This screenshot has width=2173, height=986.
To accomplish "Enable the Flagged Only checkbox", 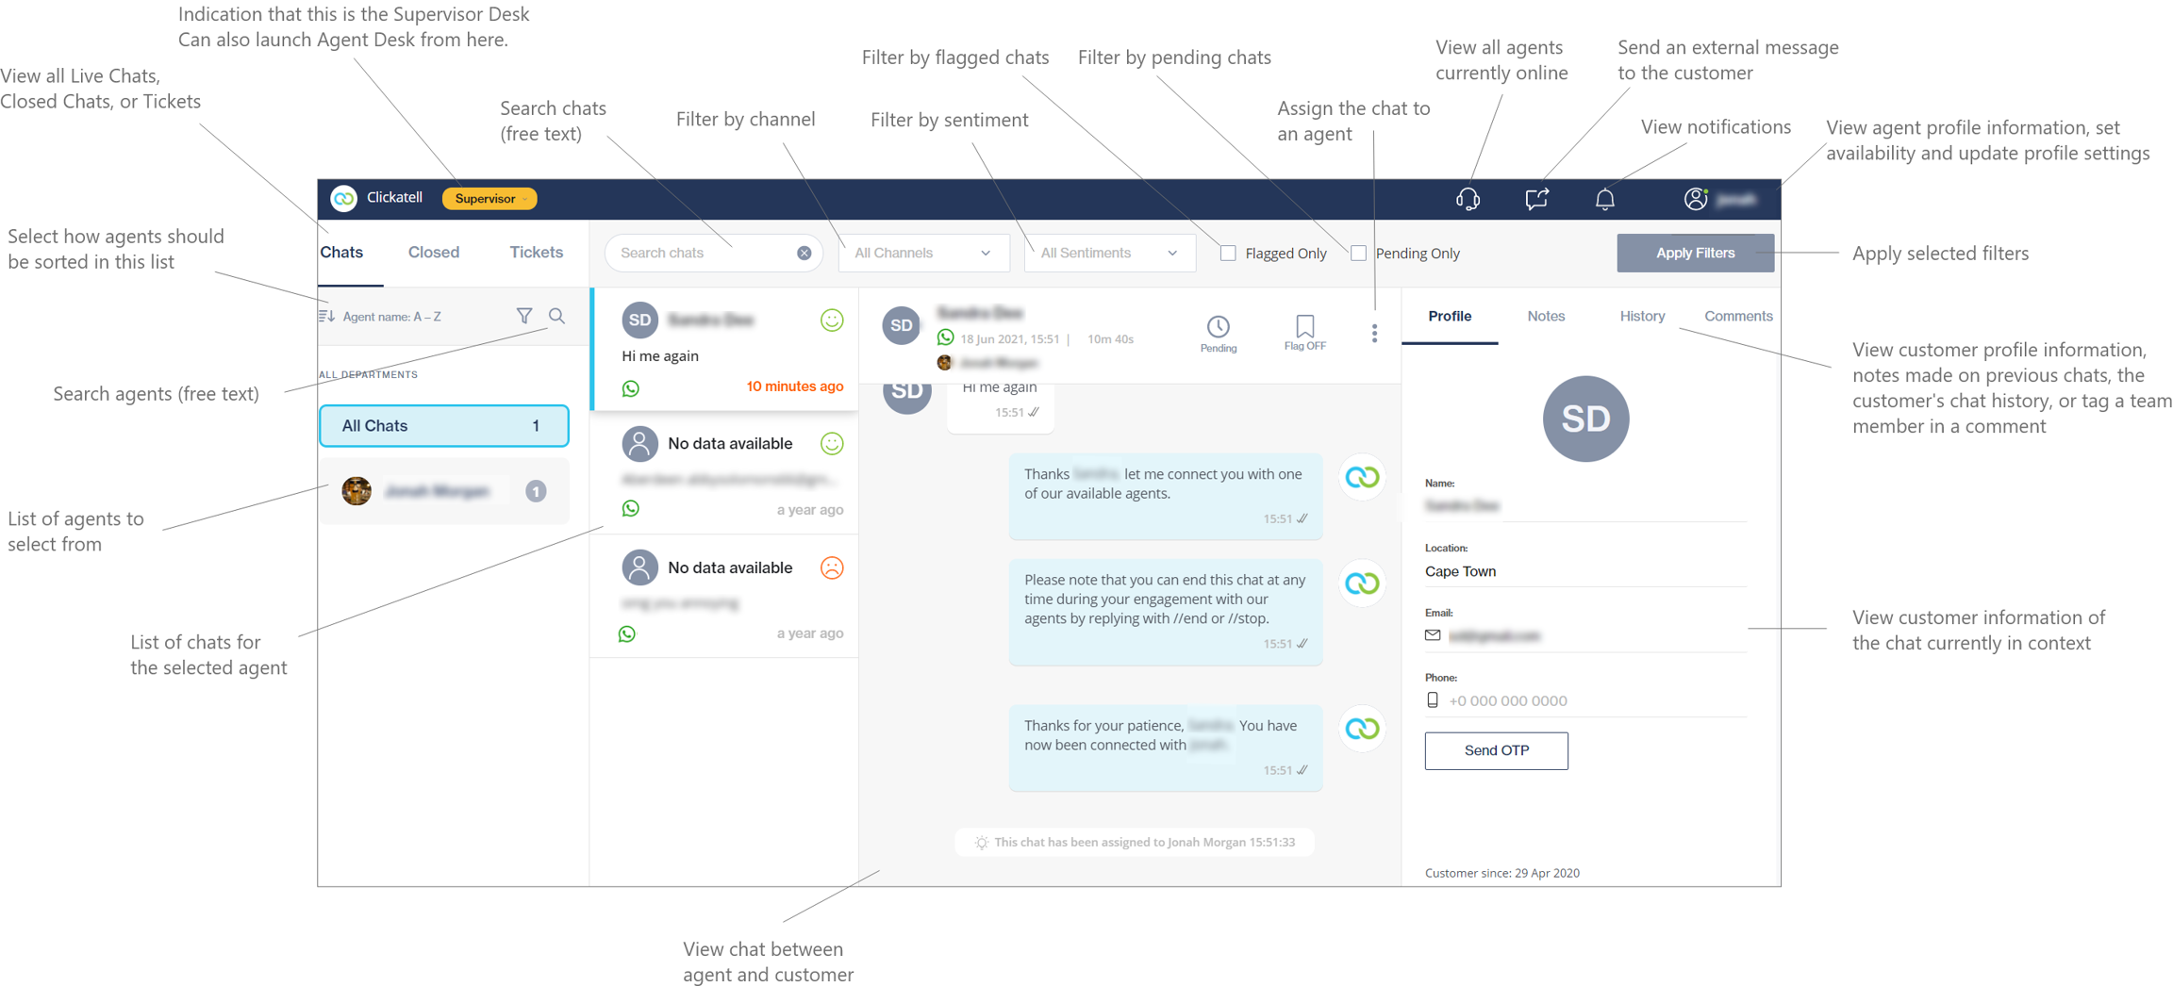I will click(1228, 254).
